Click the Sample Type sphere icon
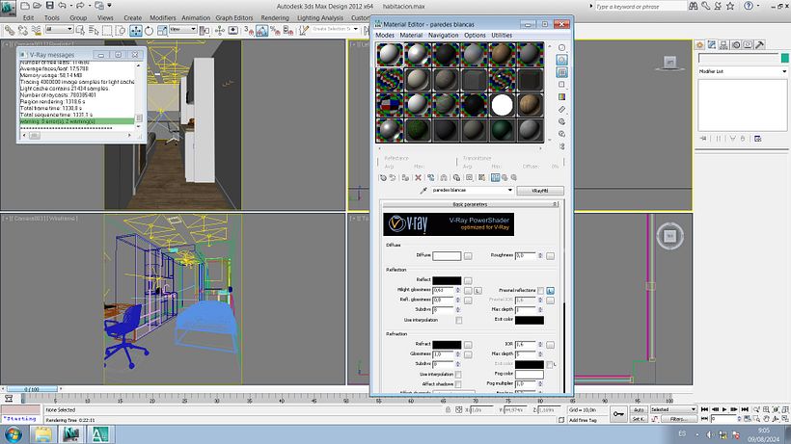 [x=561, y=48]
